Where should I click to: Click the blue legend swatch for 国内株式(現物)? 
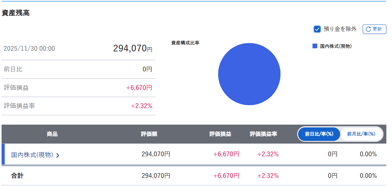[x=315, y=46]
